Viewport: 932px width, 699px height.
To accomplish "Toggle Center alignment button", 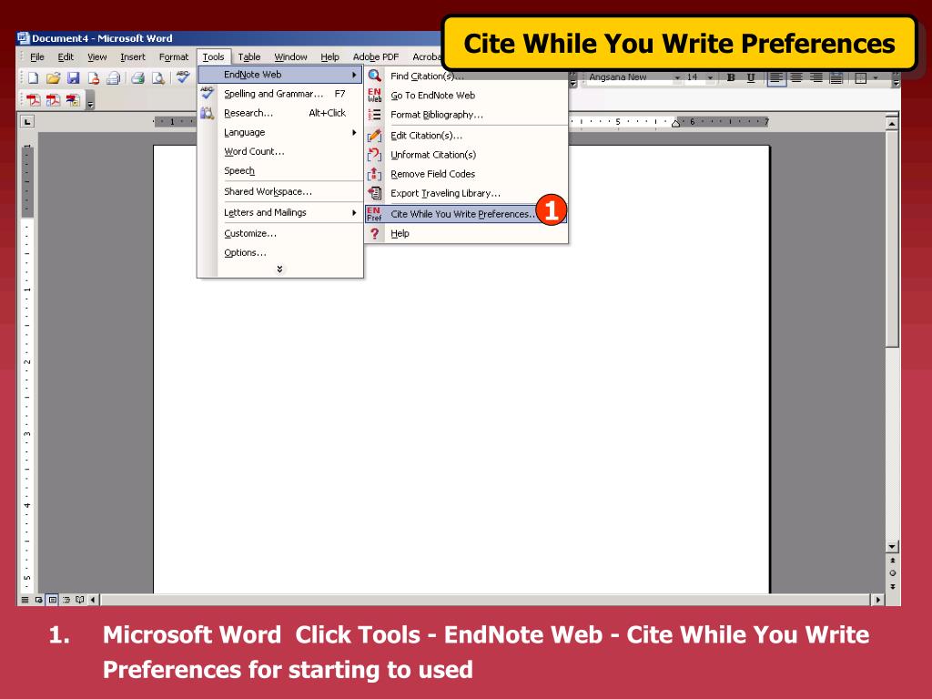I will click(x=796, y=78).
